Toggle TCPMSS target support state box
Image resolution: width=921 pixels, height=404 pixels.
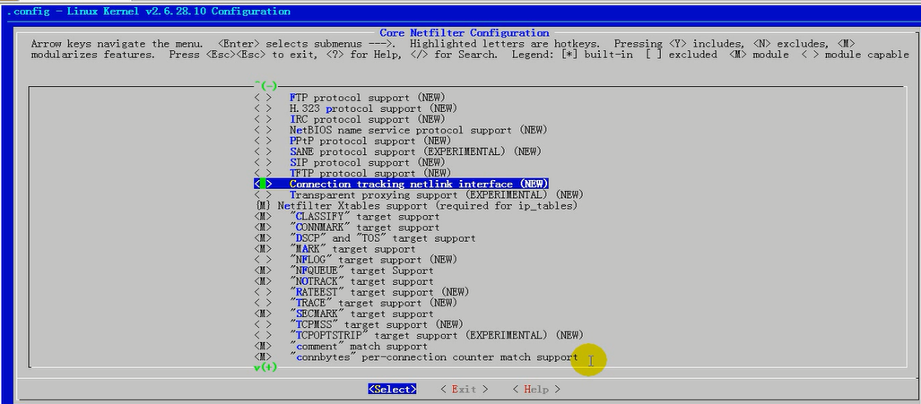pyautogui.click(x=263, y=324)
